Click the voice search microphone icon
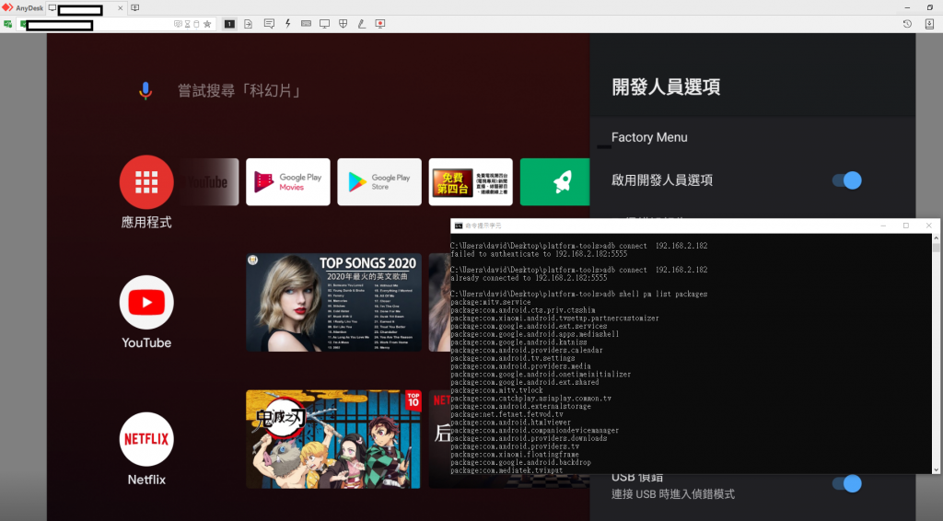Viewport: 943px width, 521px height. (145, 90)
